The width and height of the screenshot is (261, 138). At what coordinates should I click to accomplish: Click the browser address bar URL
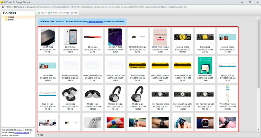(x=87, y=6)
